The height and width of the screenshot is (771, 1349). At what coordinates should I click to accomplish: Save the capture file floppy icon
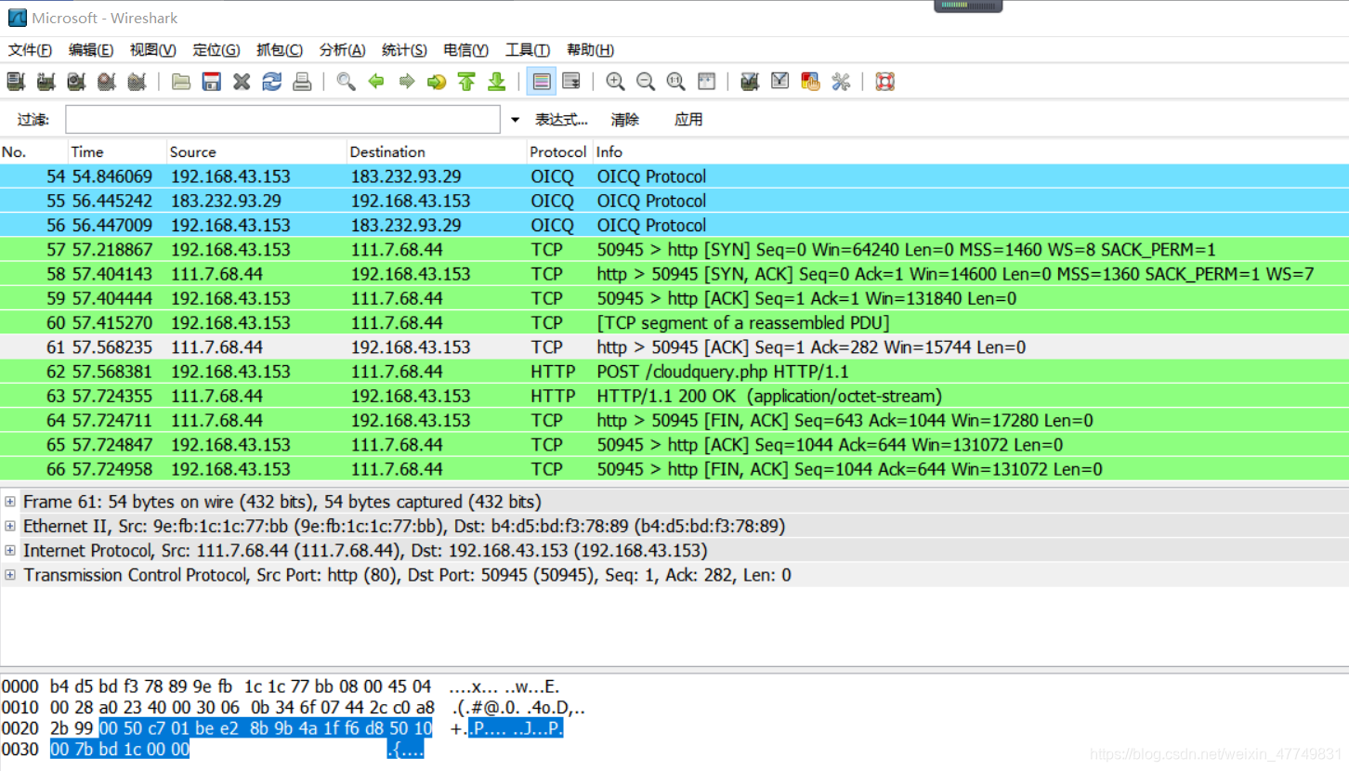tap(212, 82)
